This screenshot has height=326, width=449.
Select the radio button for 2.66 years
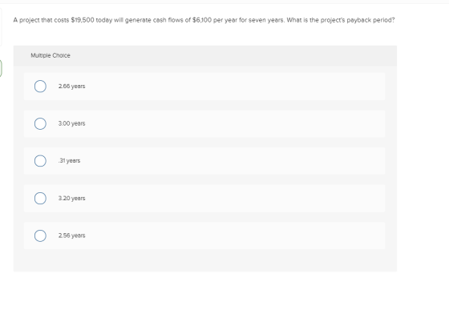tap(40, 86)
